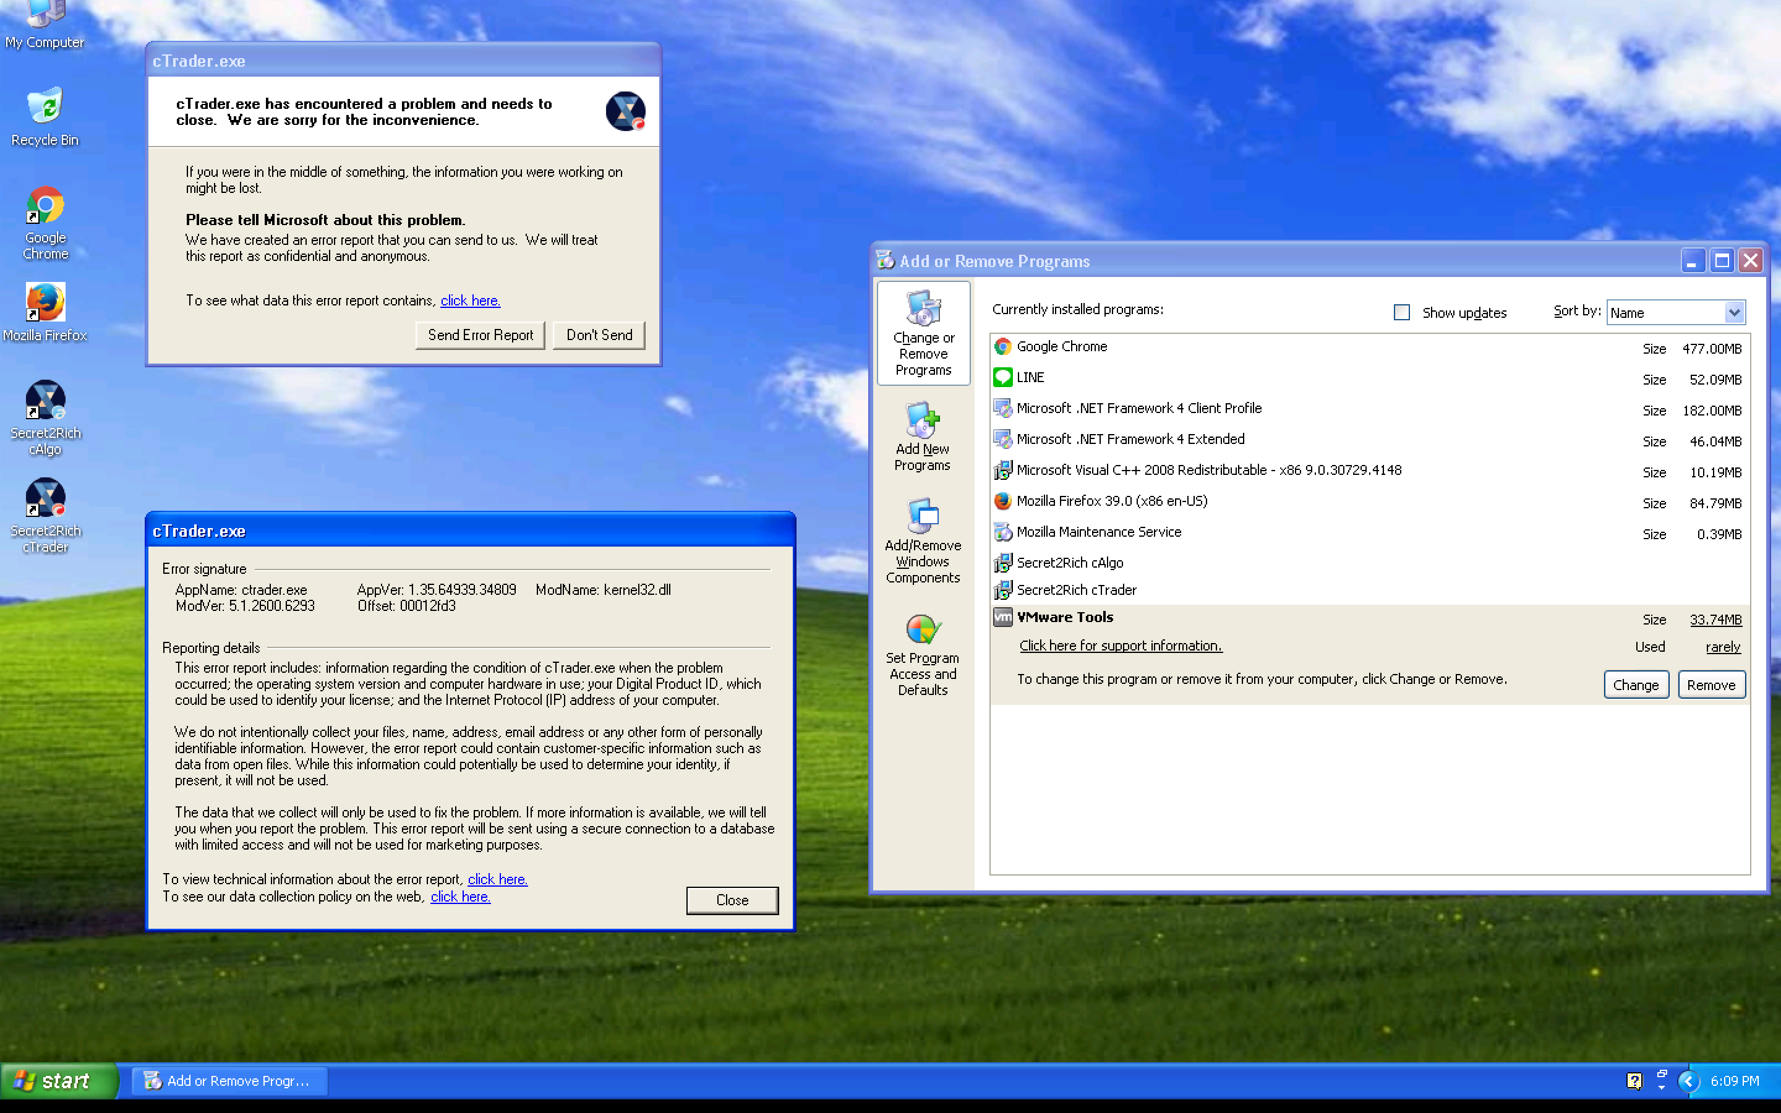Click LINE icon in programs list

[1002, 378]
